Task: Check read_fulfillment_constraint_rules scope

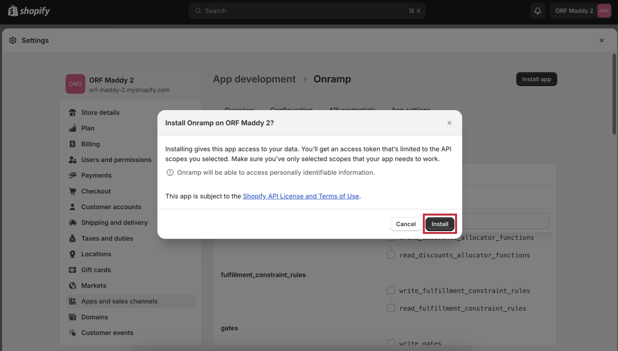Action: pos(391,308)
